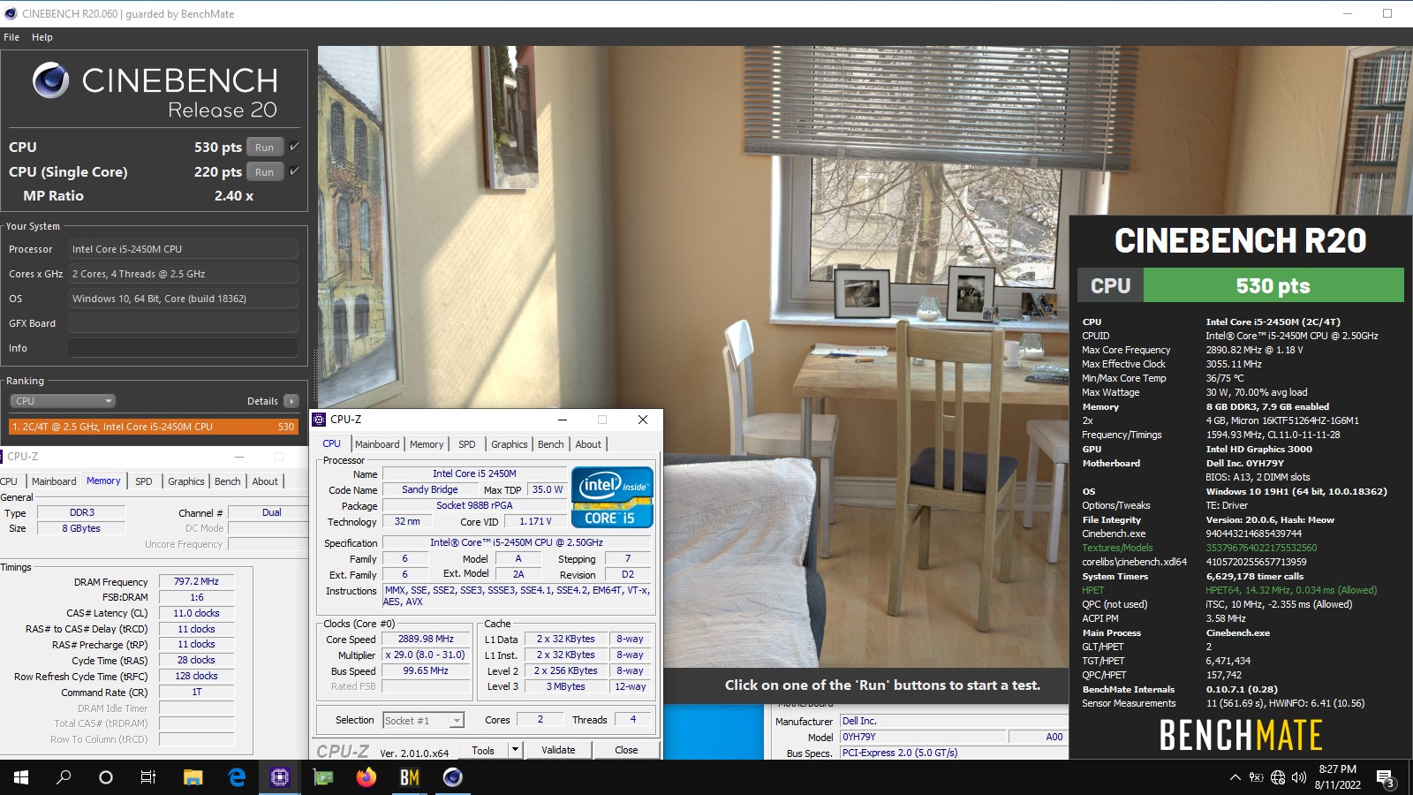Switch to Bench tab in the front CPU-Z window
Image resolution: width=1413 pixels, height=795 pixels.
(x=551, y=444)
